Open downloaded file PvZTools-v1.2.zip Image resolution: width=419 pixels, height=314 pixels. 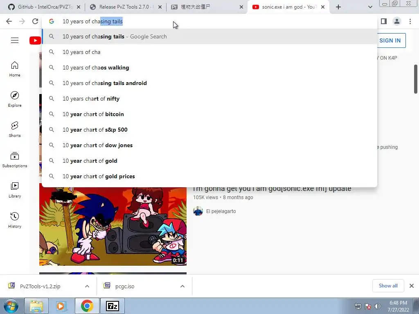point(40,286)
